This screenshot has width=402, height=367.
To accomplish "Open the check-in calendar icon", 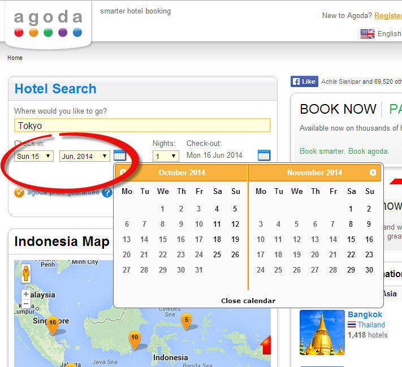I will point(119,155).
